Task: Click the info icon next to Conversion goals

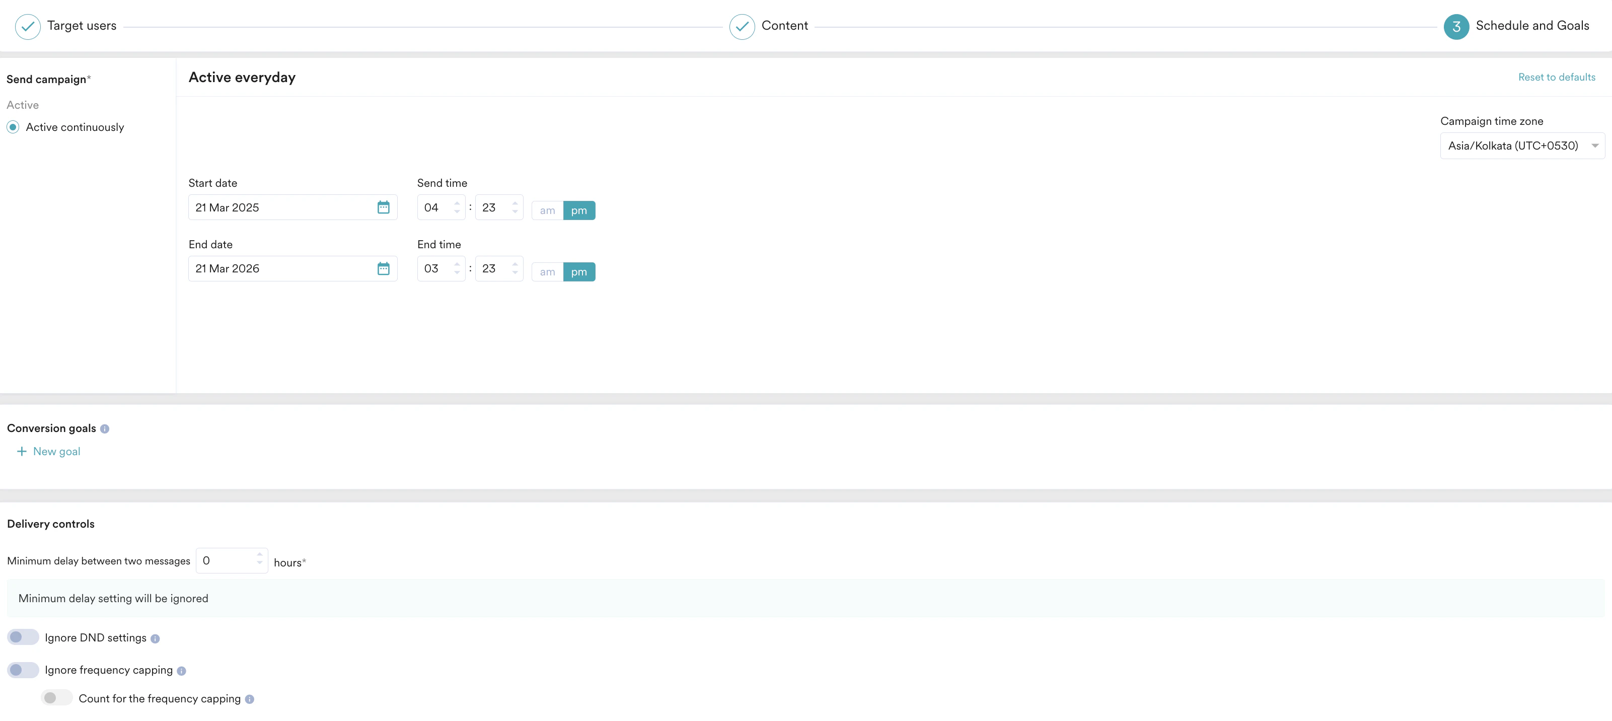Action: click(x=105, y=428)
